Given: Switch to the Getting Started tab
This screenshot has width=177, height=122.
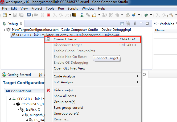Looking at the screenshot, I should click(x=17, y=75).
